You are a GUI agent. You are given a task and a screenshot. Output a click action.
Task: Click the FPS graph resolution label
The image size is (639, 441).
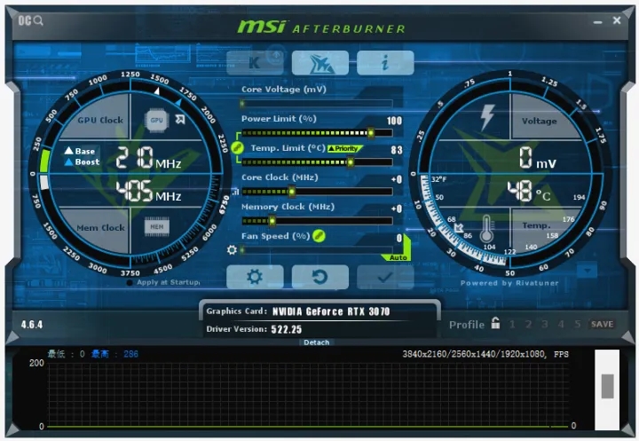pos(485,354)
